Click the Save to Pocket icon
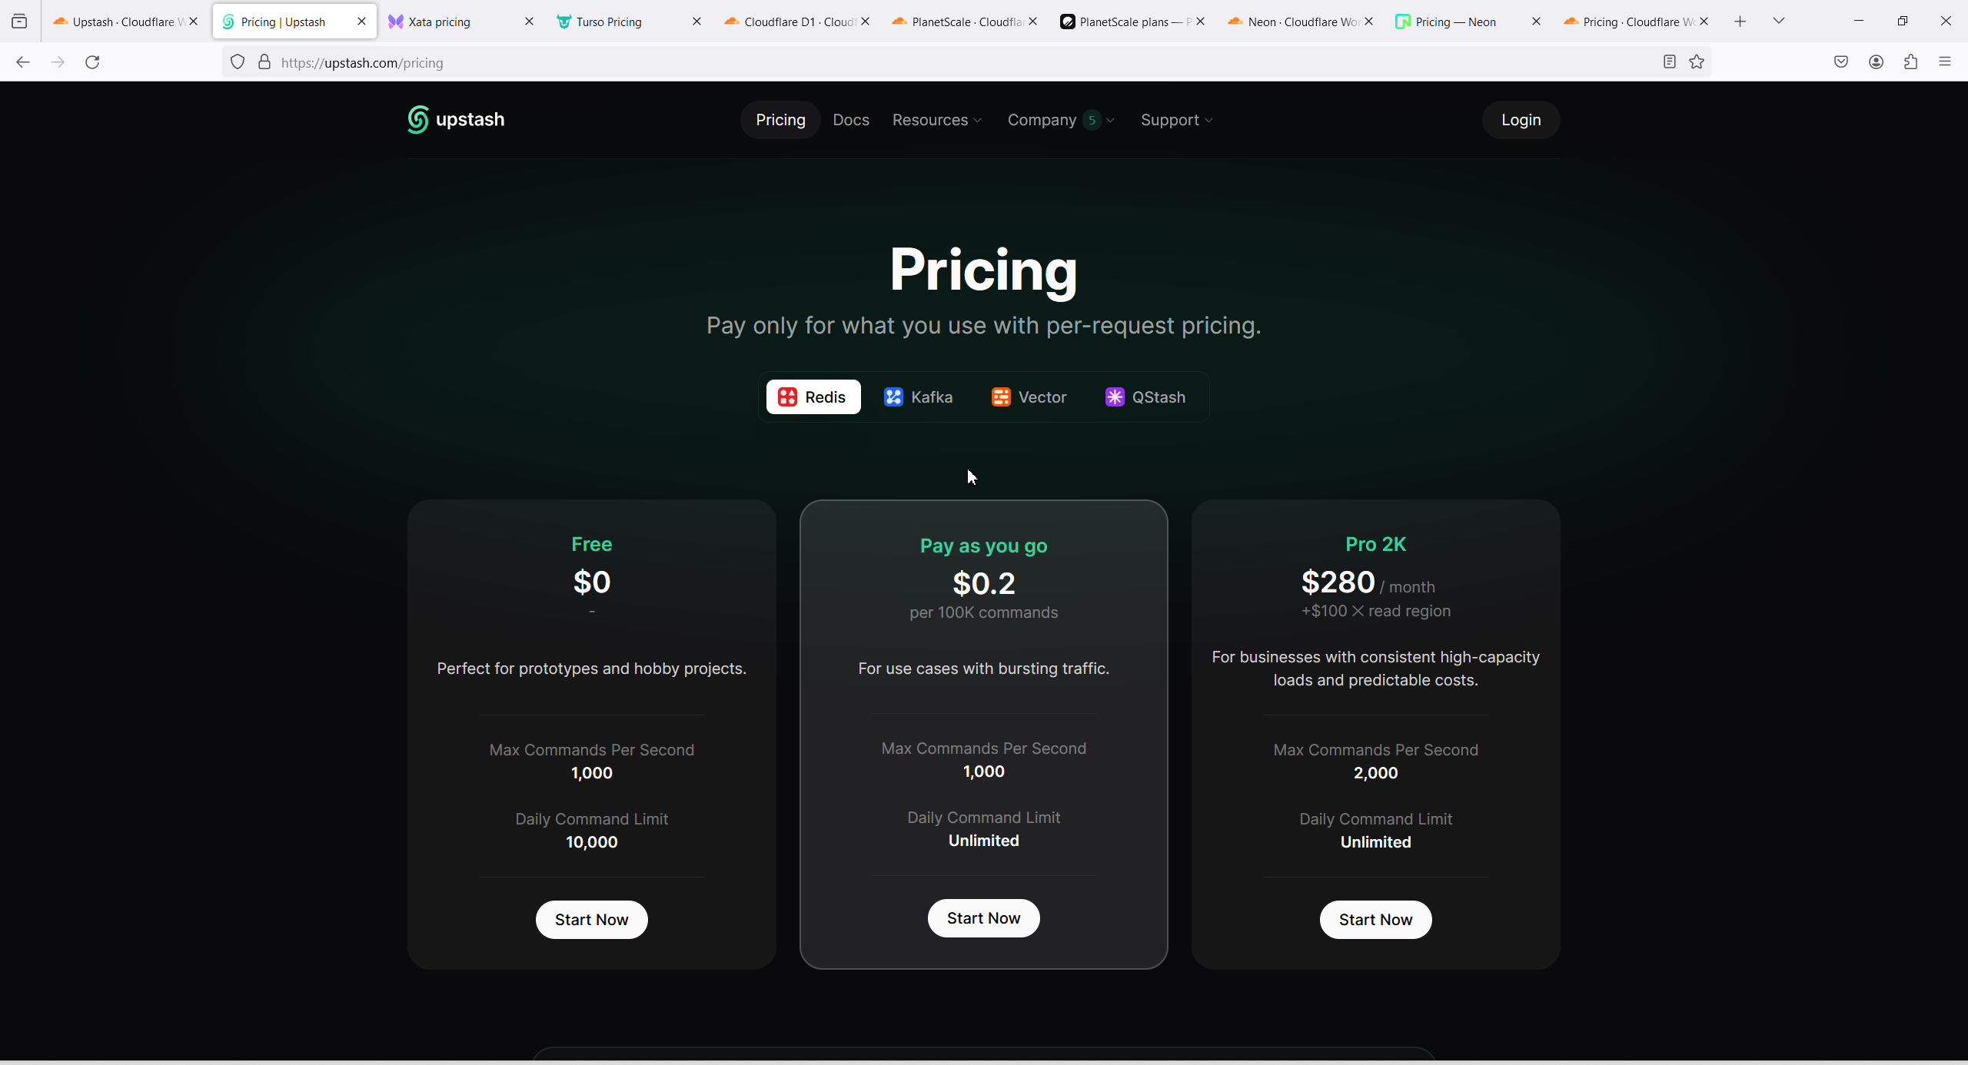This screenshot has width=1968, height=1065. coord(1841,62)
